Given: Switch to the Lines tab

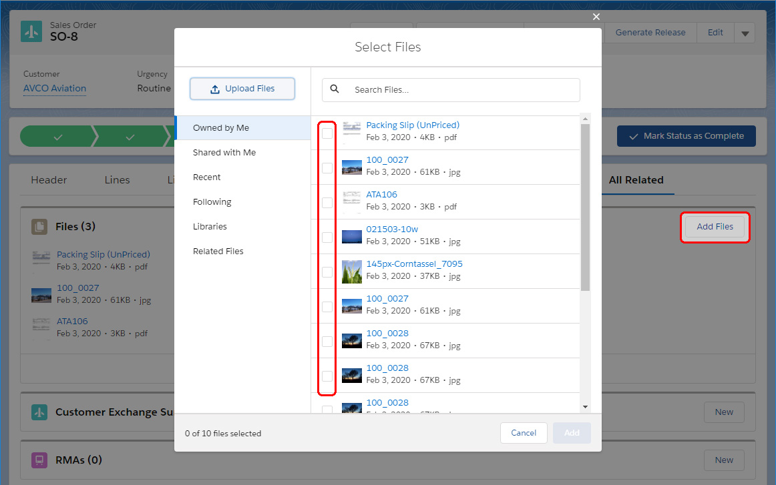Looking at the screenshot, I should point(117,179).
